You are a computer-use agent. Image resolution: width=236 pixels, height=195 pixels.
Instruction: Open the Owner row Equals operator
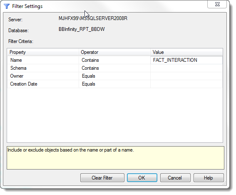[x=114, y=76]
